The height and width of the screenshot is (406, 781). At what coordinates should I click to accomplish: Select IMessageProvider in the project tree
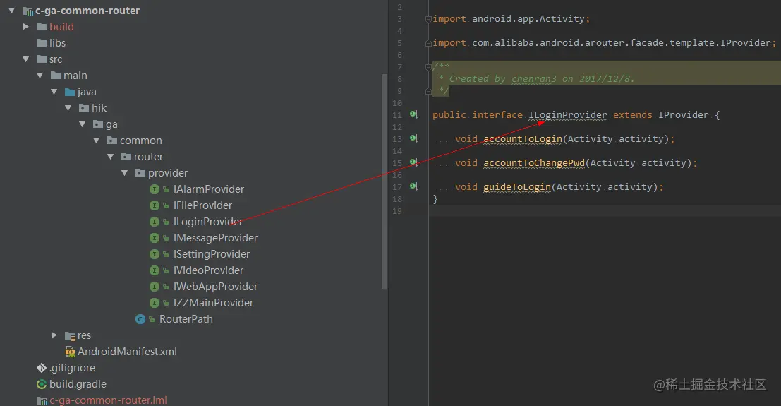click(x=215, y=237)
